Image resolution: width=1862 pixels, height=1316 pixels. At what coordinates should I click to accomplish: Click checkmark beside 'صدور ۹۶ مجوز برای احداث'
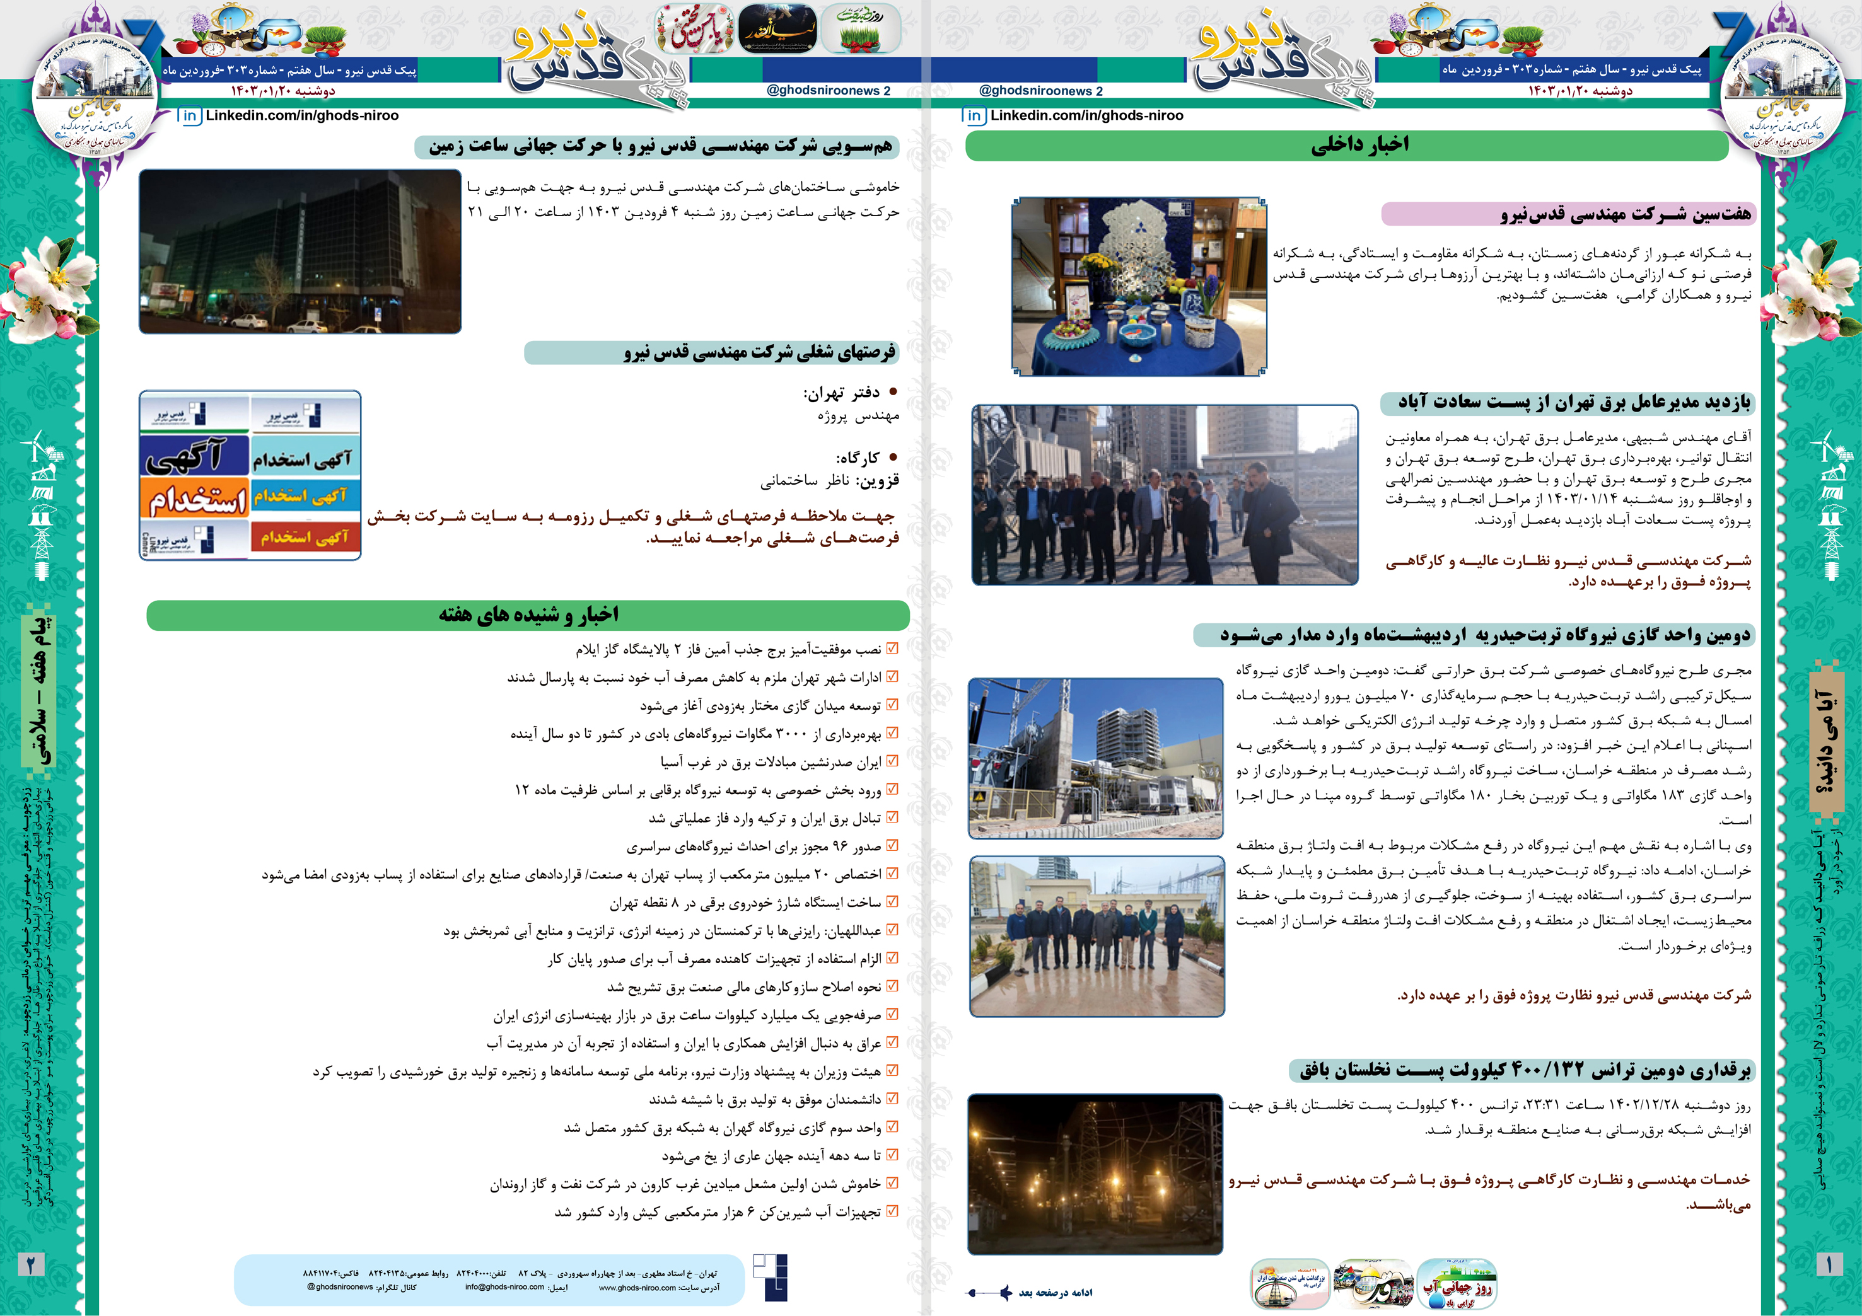892,845
